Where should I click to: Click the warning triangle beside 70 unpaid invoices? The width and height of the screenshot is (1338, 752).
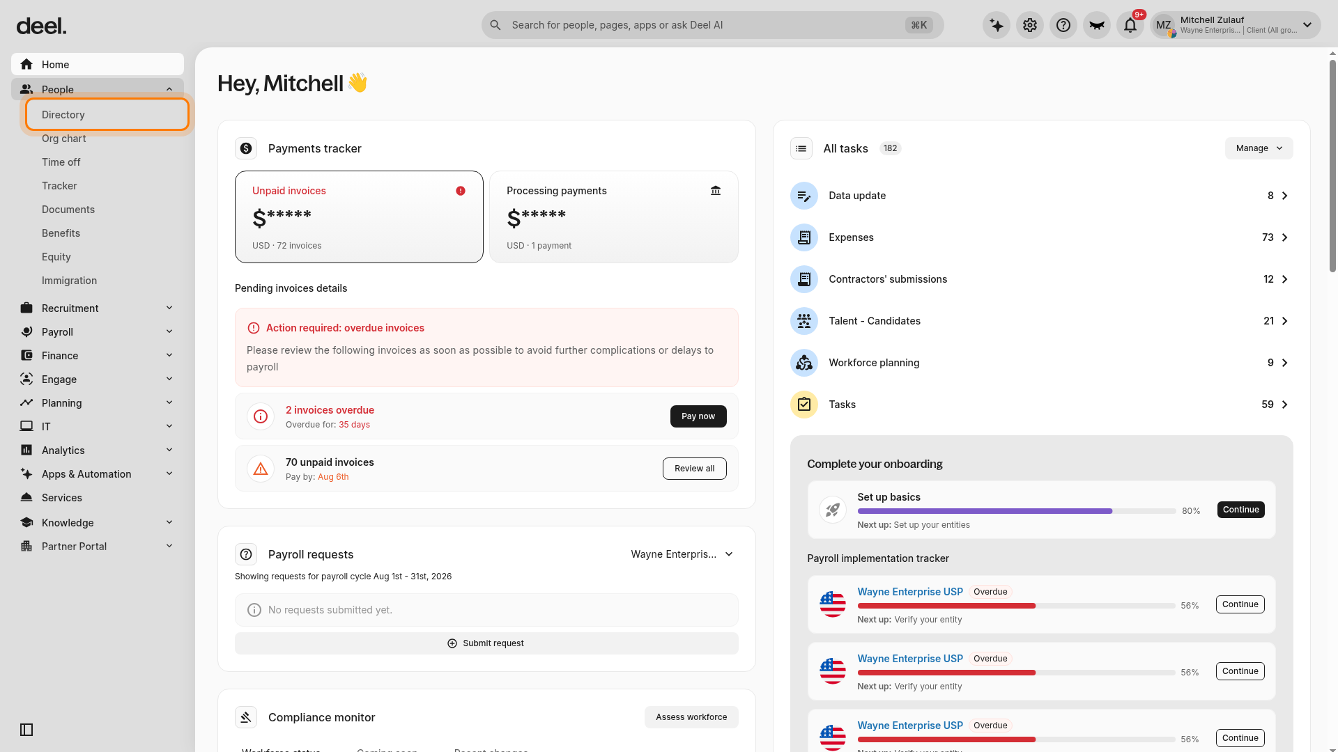(261, 469)
